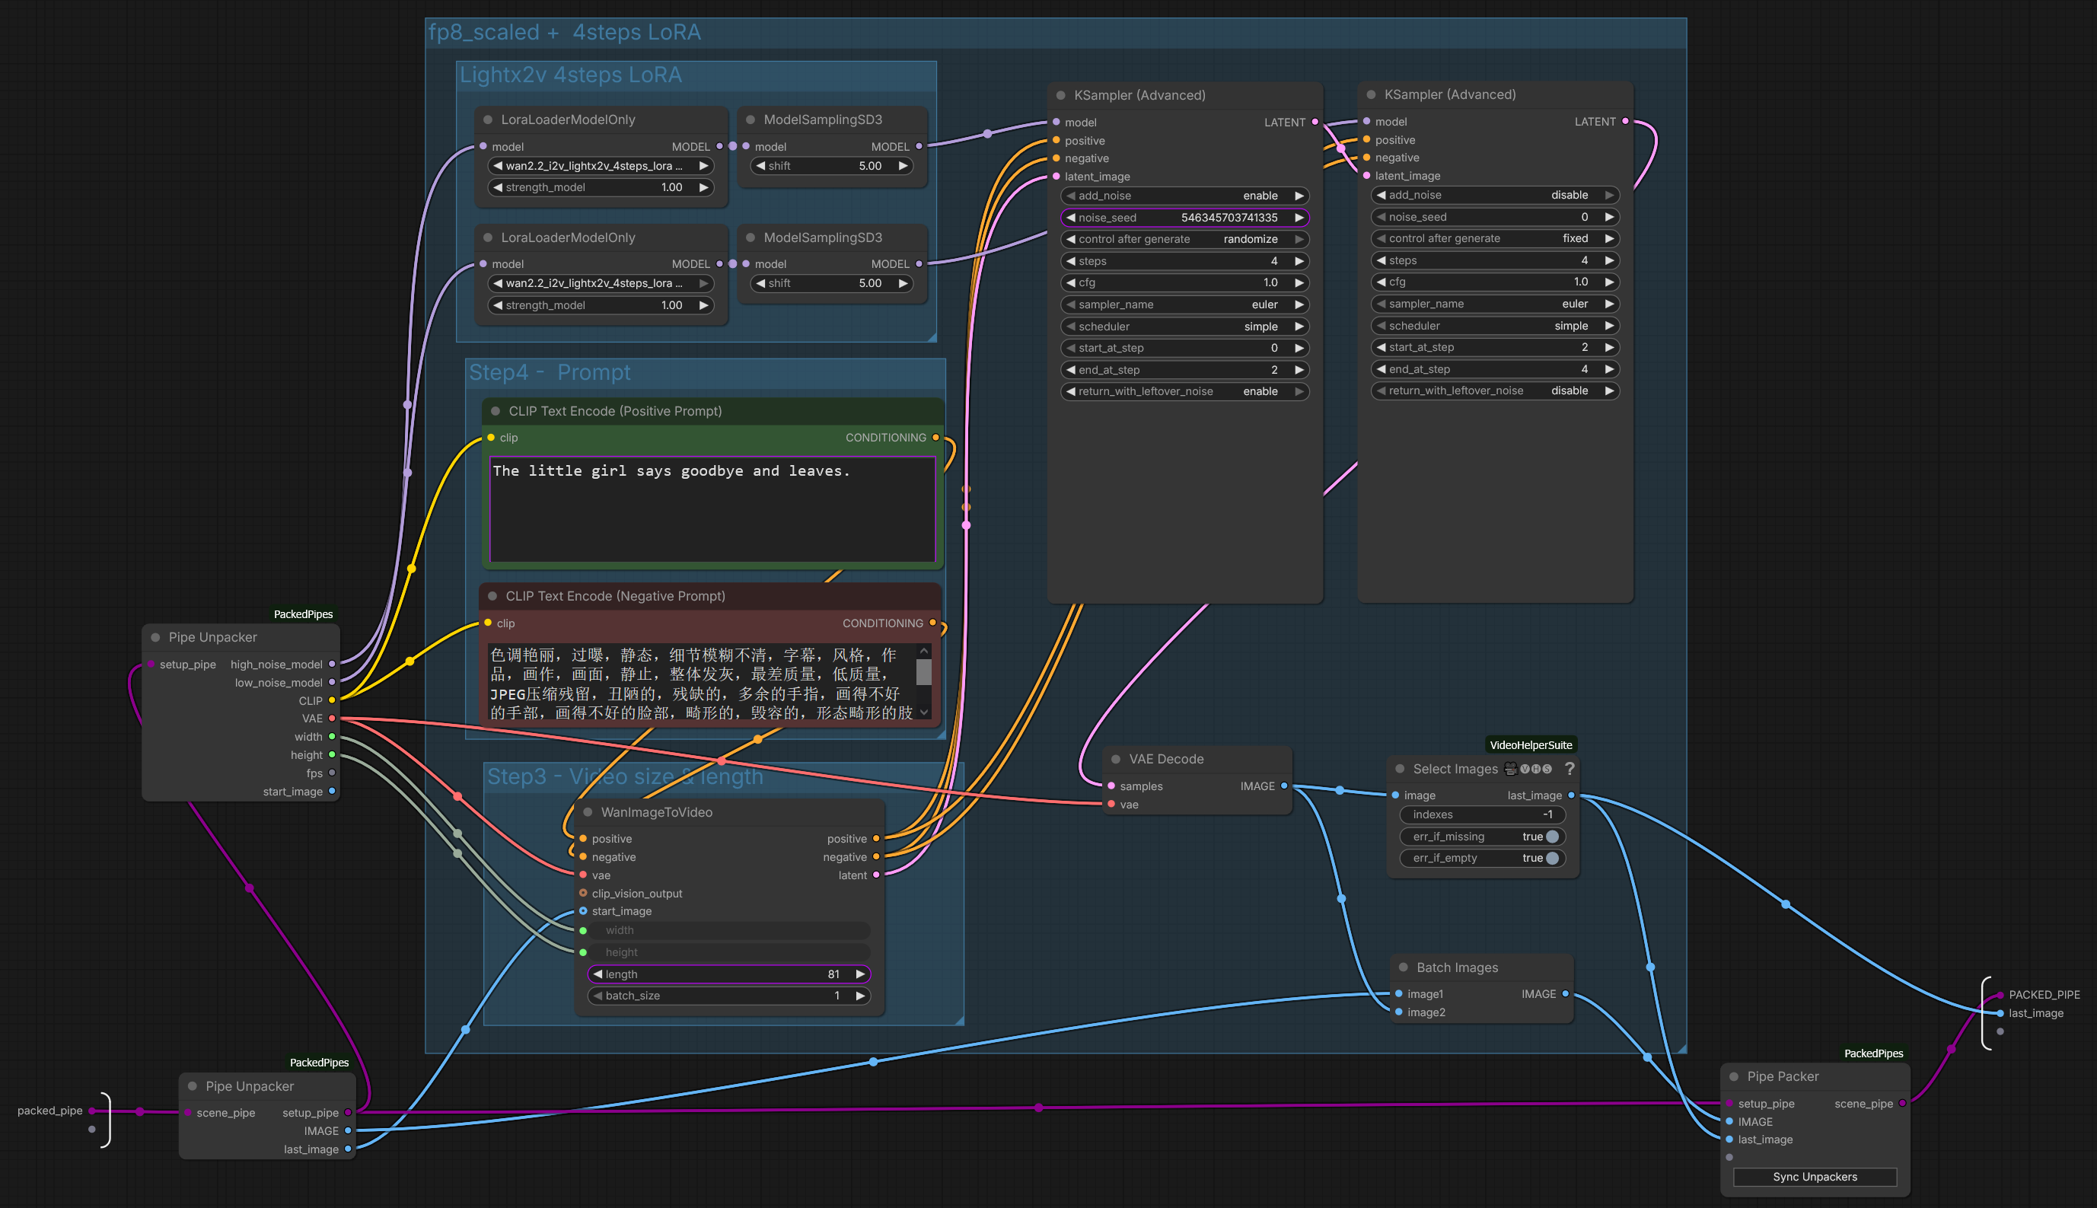Image resolution: width=2097 pixels, height=1208 pixels.
Task: Click the Sync Unpackers button
Action: 1815,1178
